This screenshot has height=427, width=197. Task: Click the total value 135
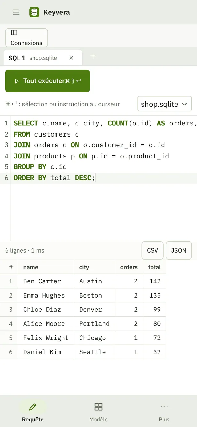155,295
